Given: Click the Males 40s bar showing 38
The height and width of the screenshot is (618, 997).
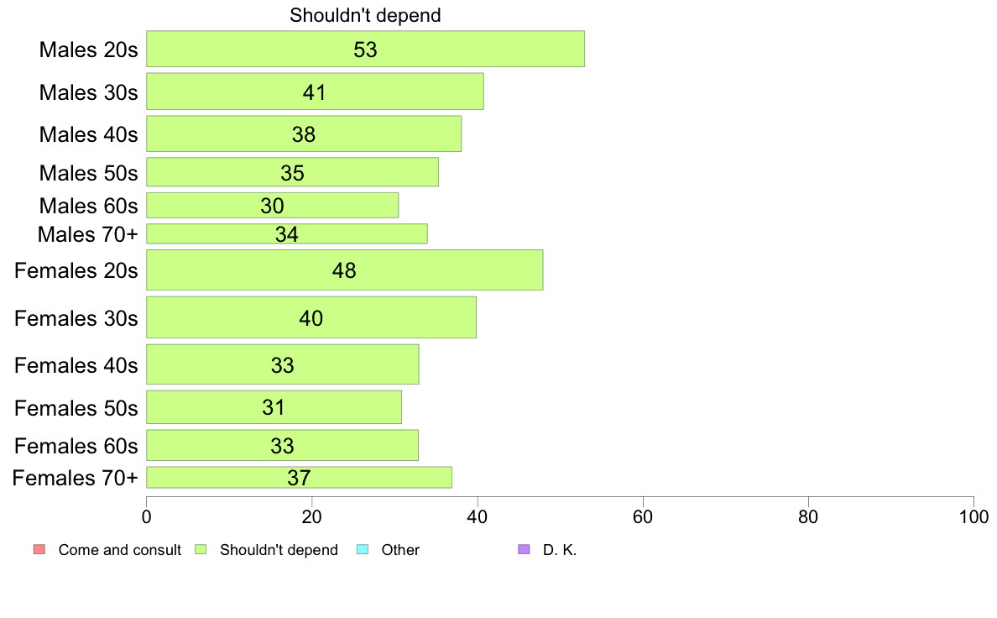Looking at the screenshot, I should (x=304, y=134).
